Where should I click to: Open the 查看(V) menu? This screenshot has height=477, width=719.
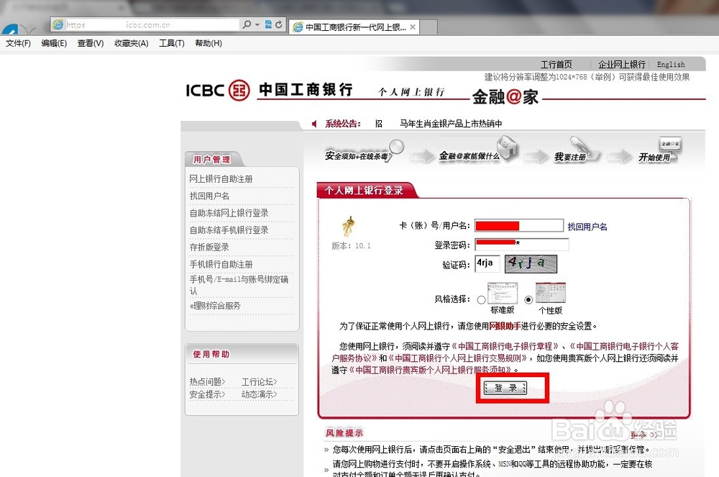tap(91, 43)
